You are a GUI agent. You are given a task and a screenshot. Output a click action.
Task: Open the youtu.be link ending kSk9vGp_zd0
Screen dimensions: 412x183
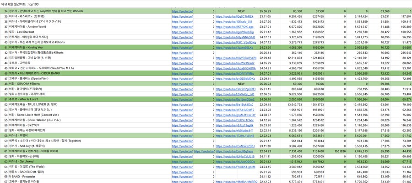click(235, 94)
